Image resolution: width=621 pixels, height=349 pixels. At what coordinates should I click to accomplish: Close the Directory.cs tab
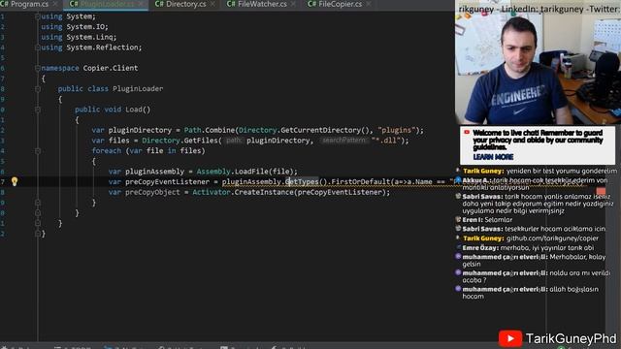[x=212, y=4]
